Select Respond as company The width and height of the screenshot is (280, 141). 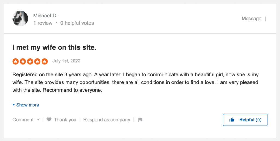(107, 120)
